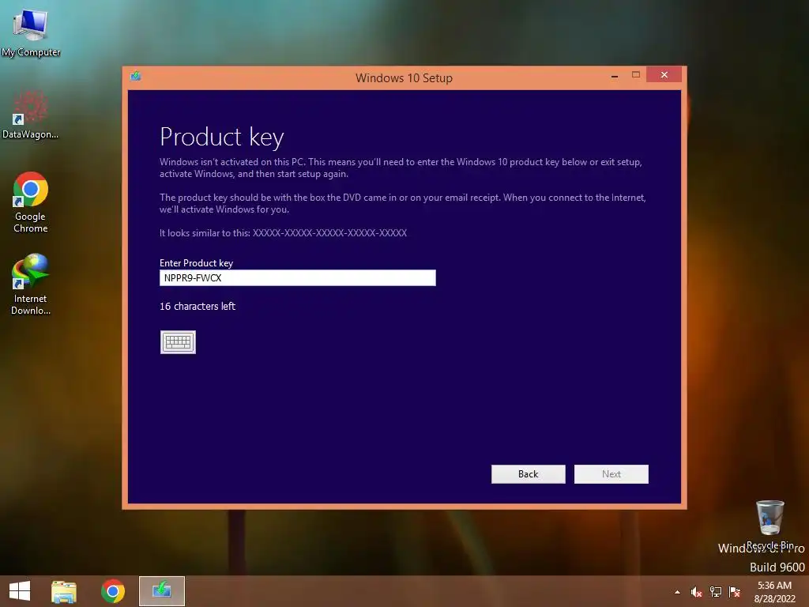This screenshot has height=607, width=809.
Task: Go Back in Windows 10 Setup
Action: (529, 474)
